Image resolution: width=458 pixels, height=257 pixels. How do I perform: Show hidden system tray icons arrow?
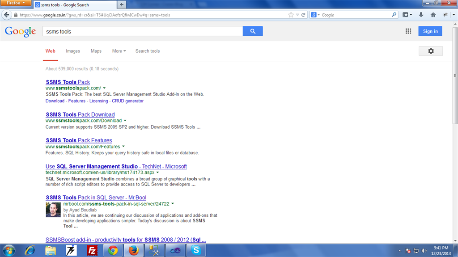pyautogui.click(x=399, y=251)
